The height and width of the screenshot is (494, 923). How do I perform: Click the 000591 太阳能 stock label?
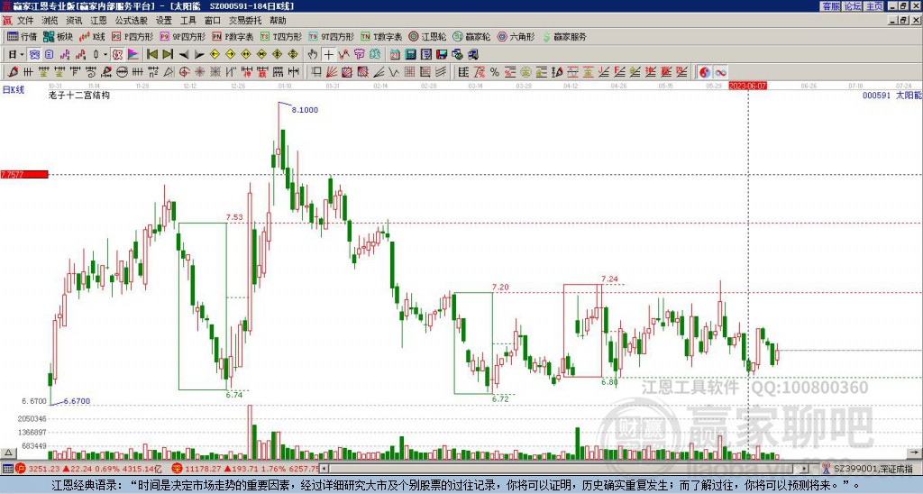[891, 95]
